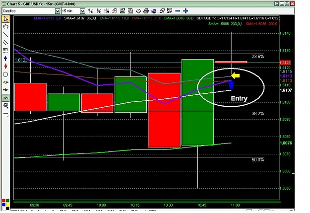
Task: Choose the parallel lines channel tool
Action: 5,43
